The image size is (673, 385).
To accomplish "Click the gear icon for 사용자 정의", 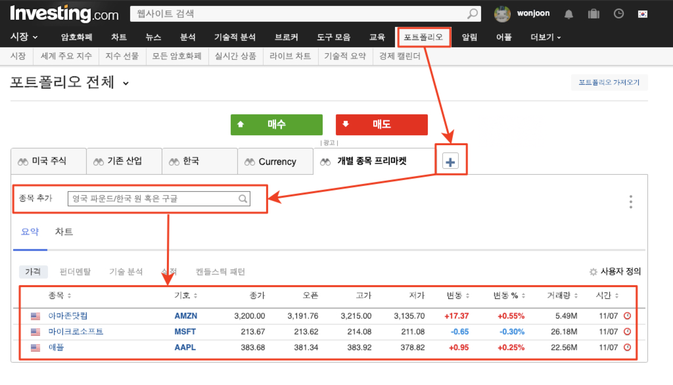I will point(593,272).
